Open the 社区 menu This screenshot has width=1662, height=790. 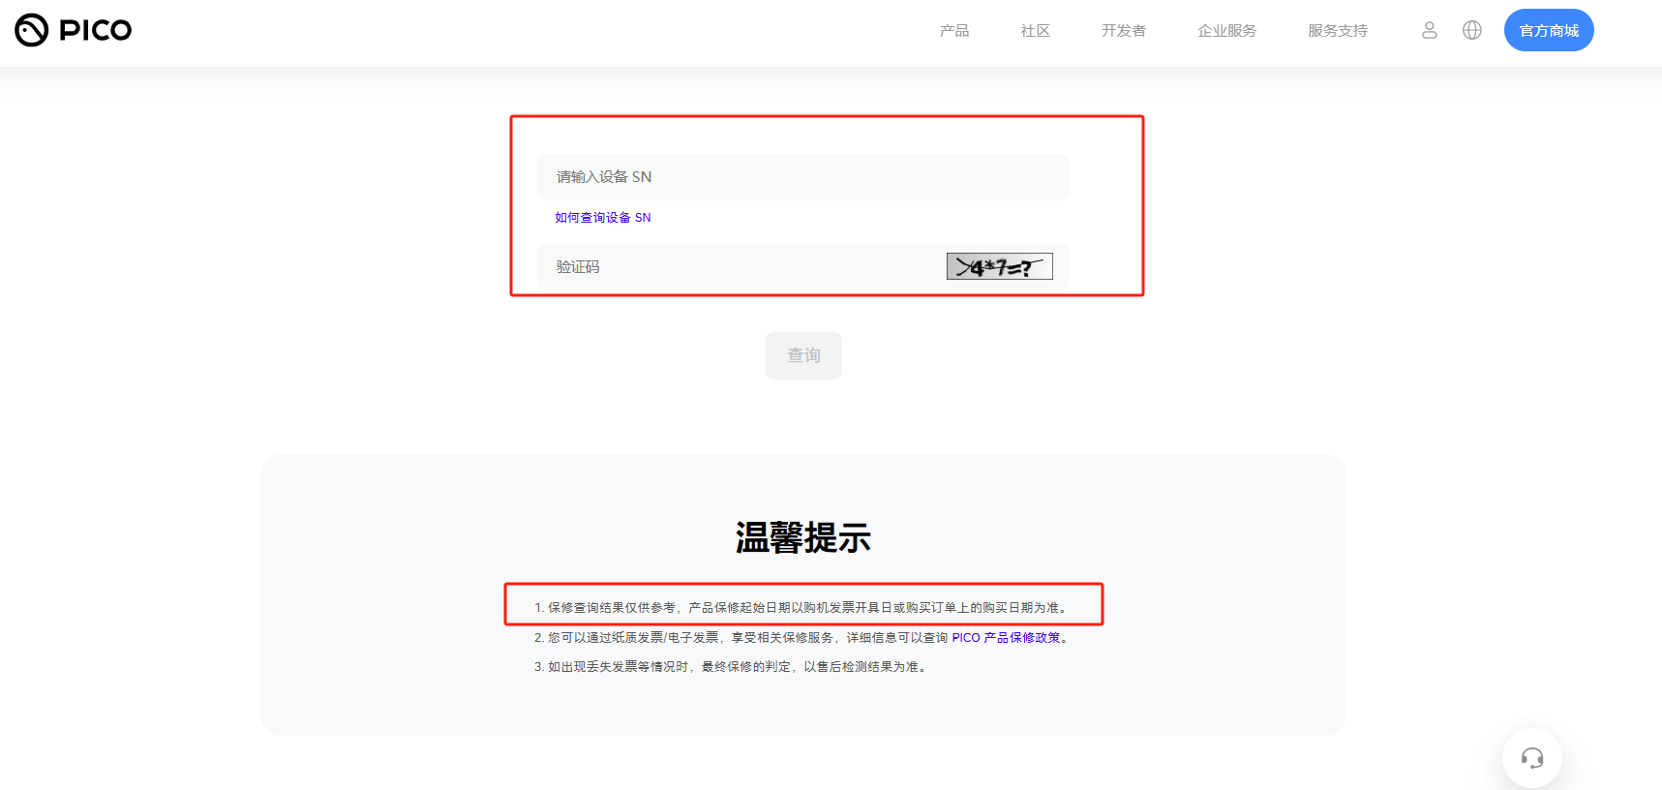(x=1035, y=31)
